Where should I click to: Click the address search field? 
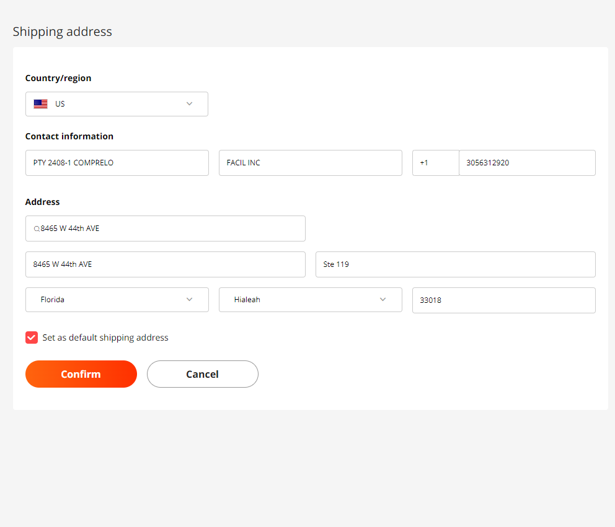click(x=166, y=229)
